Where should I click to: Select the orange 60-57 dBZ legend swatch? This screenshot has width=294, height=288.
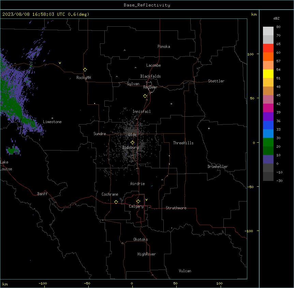pos(268,56)
